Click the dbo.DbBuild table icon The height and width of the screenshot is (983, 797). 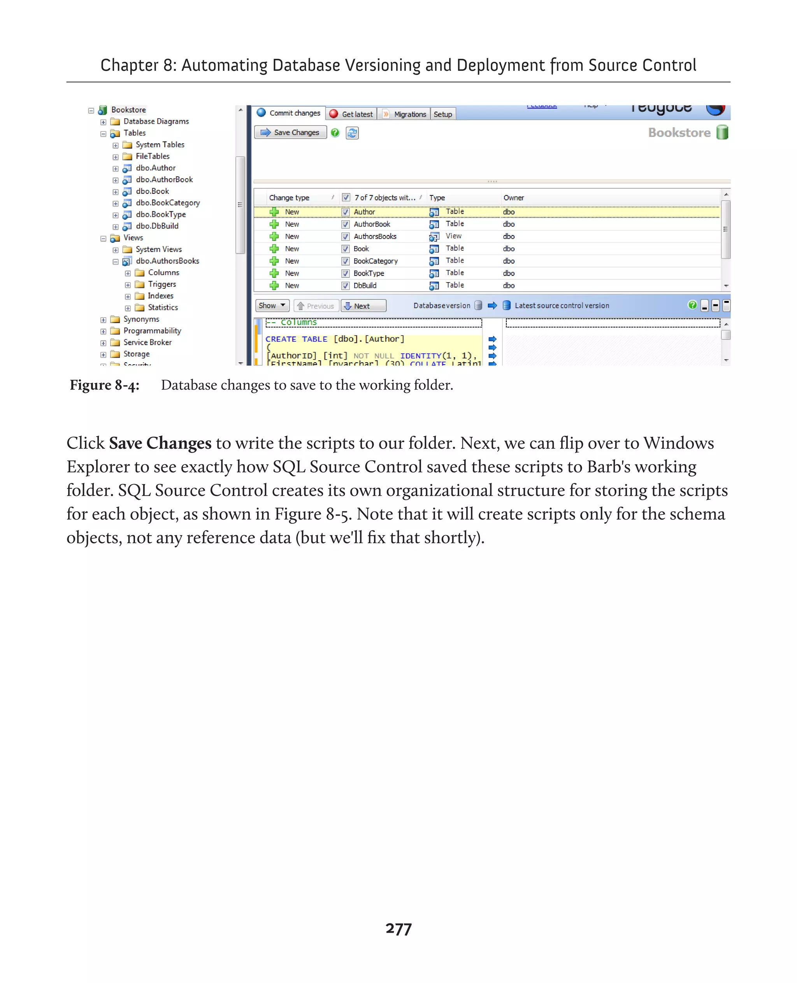coord(127,226)
